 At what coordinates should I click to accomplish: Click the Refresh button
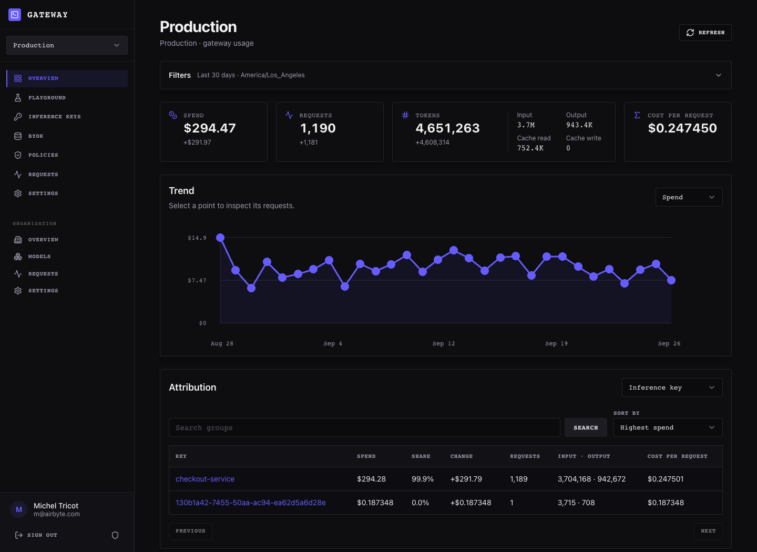pos(705,33)
